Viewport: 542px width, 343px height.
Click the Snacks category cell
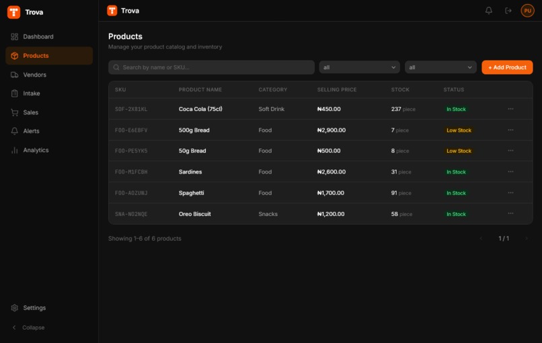tap(268, 214)
